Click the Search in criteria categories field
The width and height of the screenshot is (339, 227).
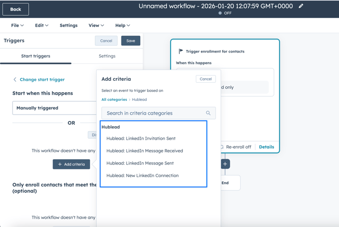[x=154, y=113]
